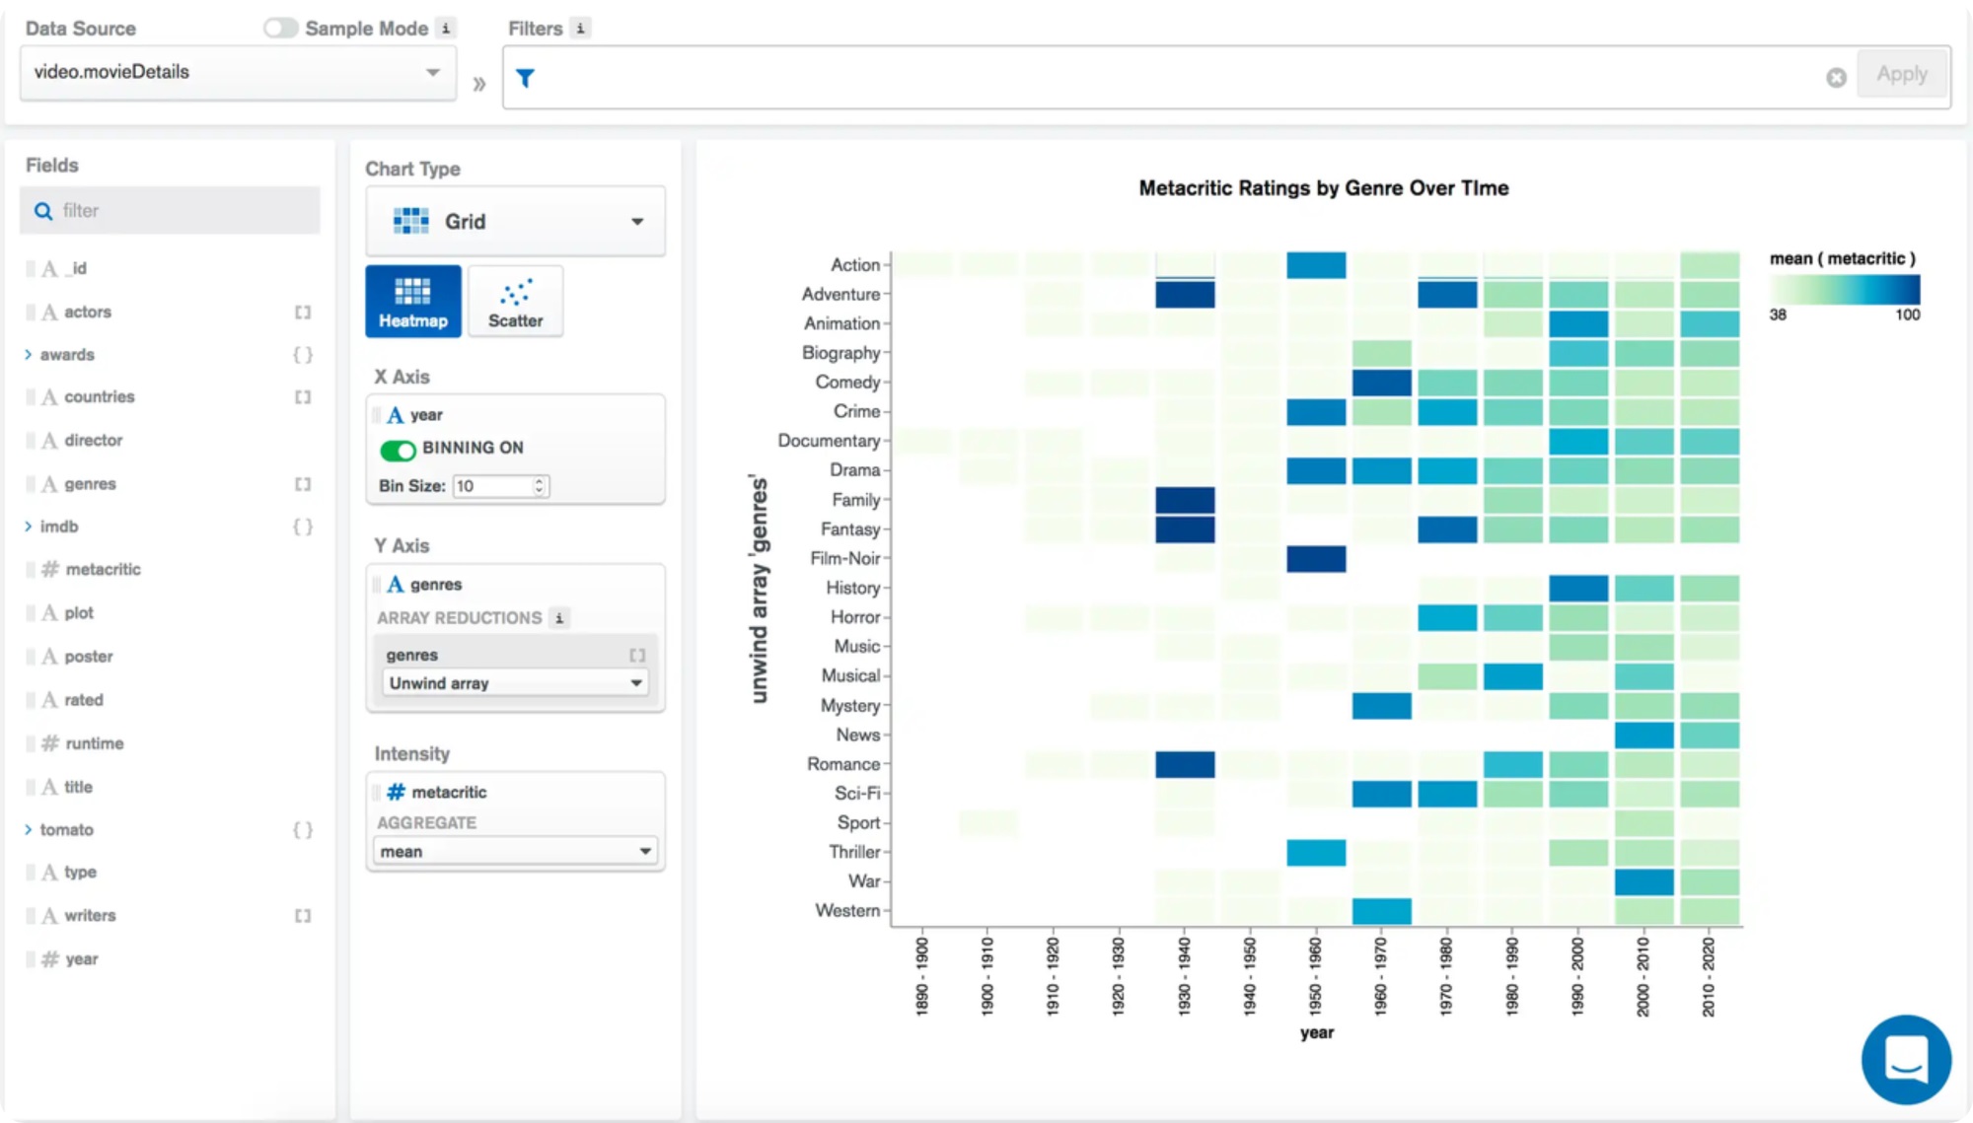
Task: Click the array unwind icon next to genres
Action: [x=637, y=655]
